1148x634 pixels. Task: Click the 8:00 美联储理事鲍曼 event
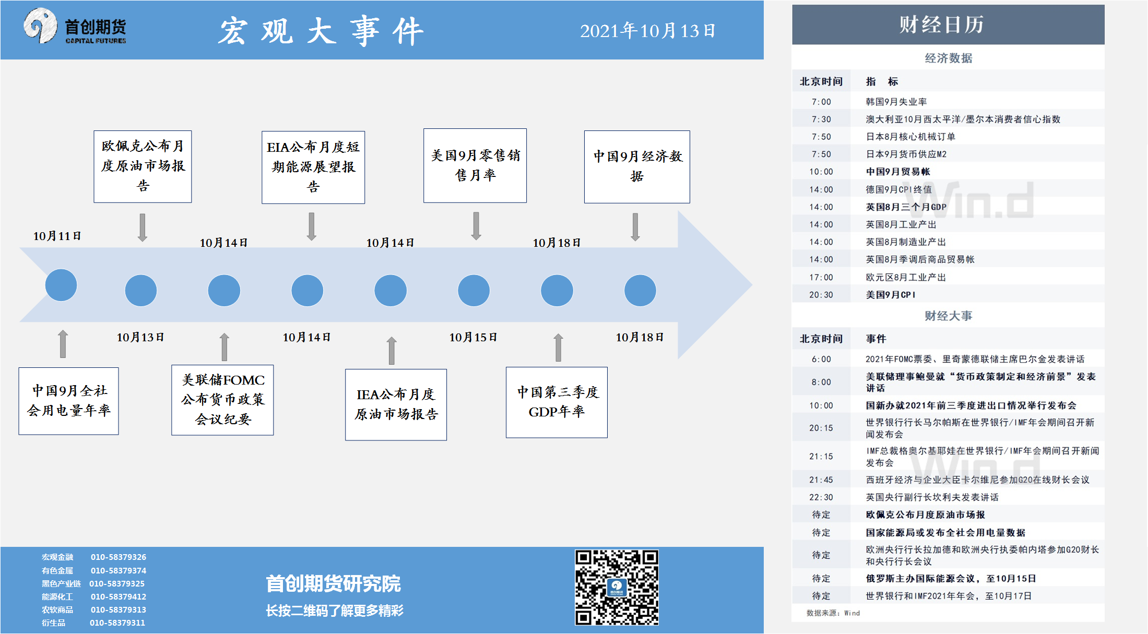tap(948, 382)
